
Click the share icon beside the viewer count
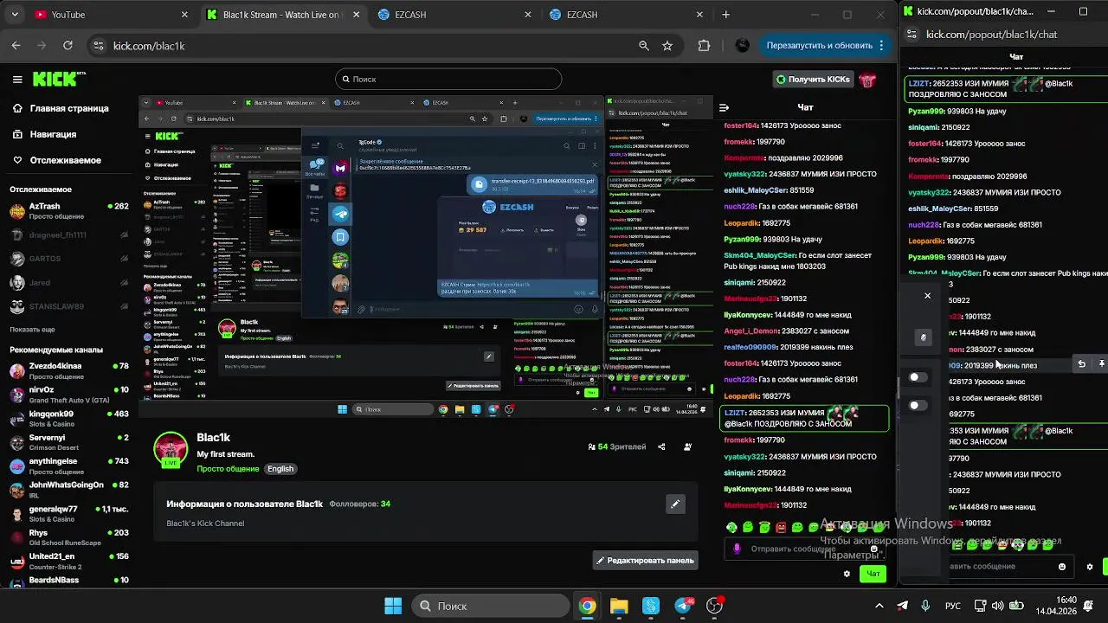point(661,446)
